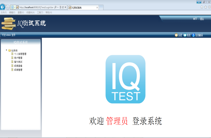Image resolution: width=211 pixels, height=138 pixels.
Task: Click the stacked books logo icon
Action: tap(8, 23)
